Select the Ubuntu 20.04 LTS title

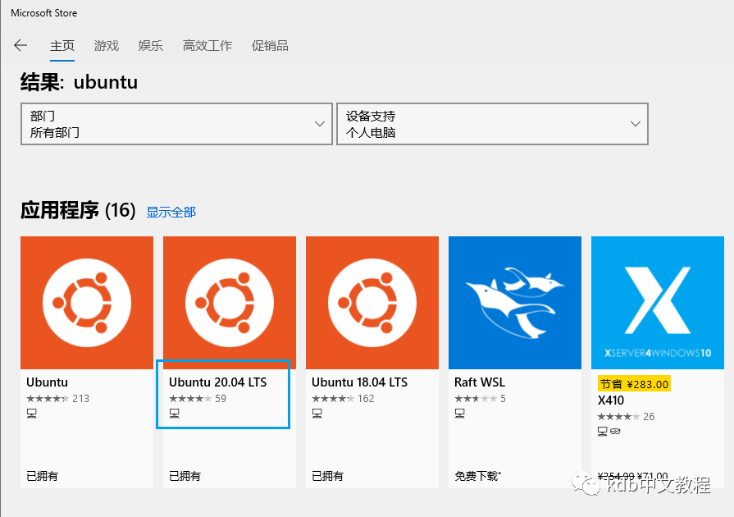pos(217,382)
